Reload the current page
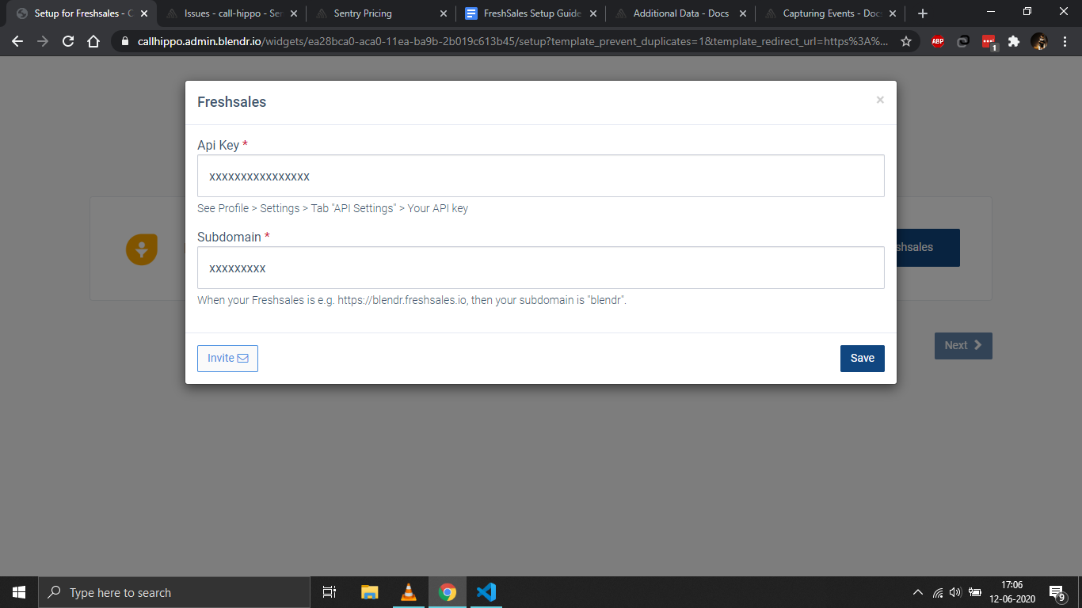Screen dimensions: 1082x608 click(68, 42)
